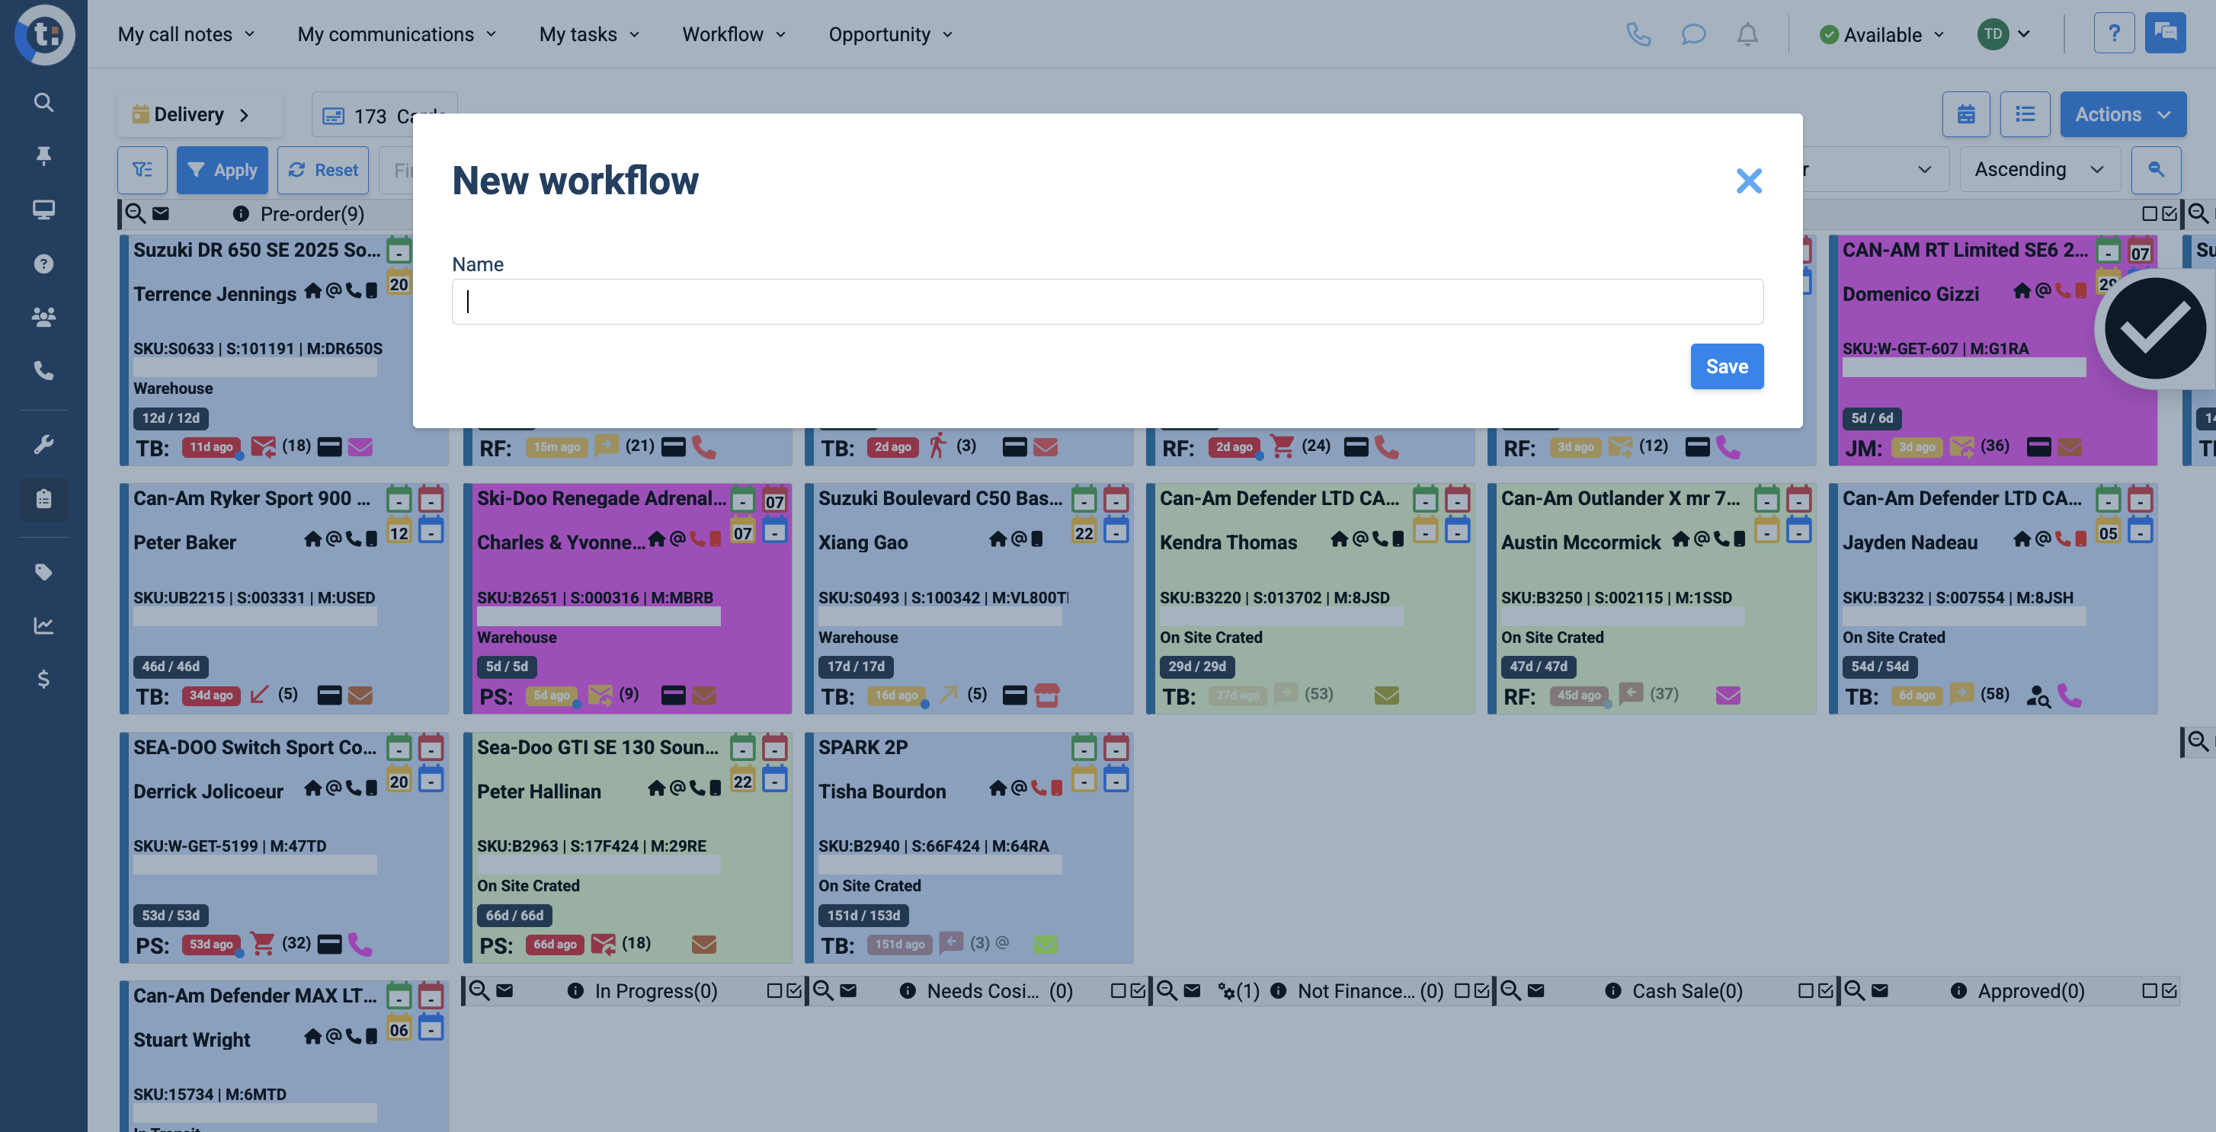This screenshot has width=2216, height=1132.
Task: Open the search tool in the left sidebar
Action: point(43,102)
